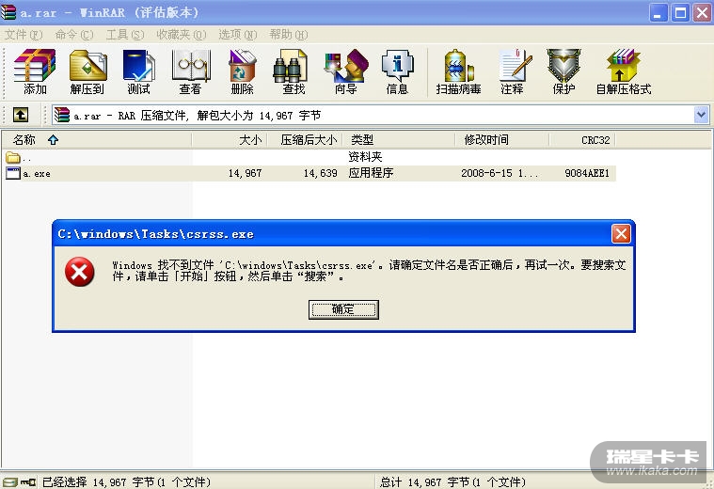Maximize the WinRAR window
The width and height of the screenshot is (714, 489).
680,12
